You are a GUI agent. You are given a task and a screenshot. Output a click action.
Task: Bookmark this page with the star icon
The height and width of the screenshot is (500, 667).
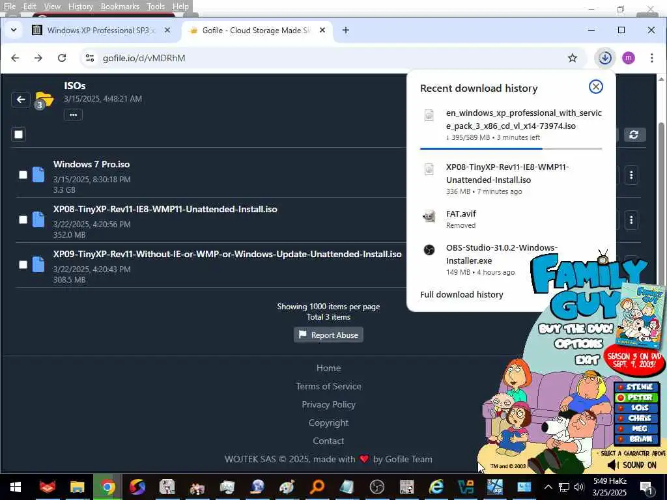[573, 58]
